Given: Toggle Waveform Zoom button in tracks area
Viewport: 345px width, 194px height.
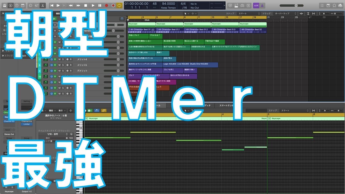Looking at the screenshot, I should click(301, 13).
